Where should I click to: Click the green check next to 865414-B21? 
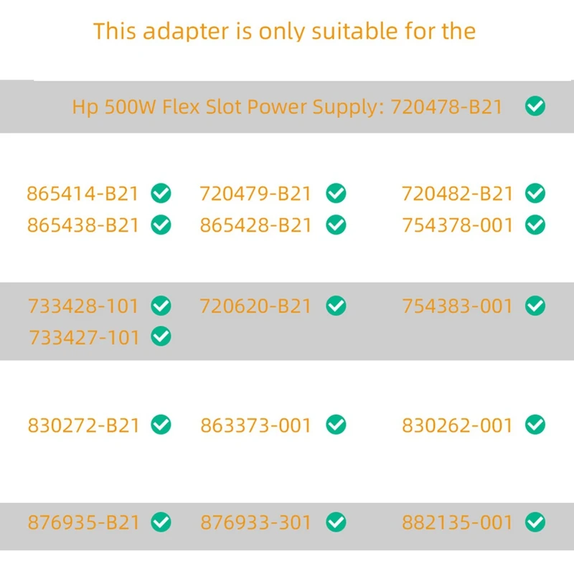161,193
